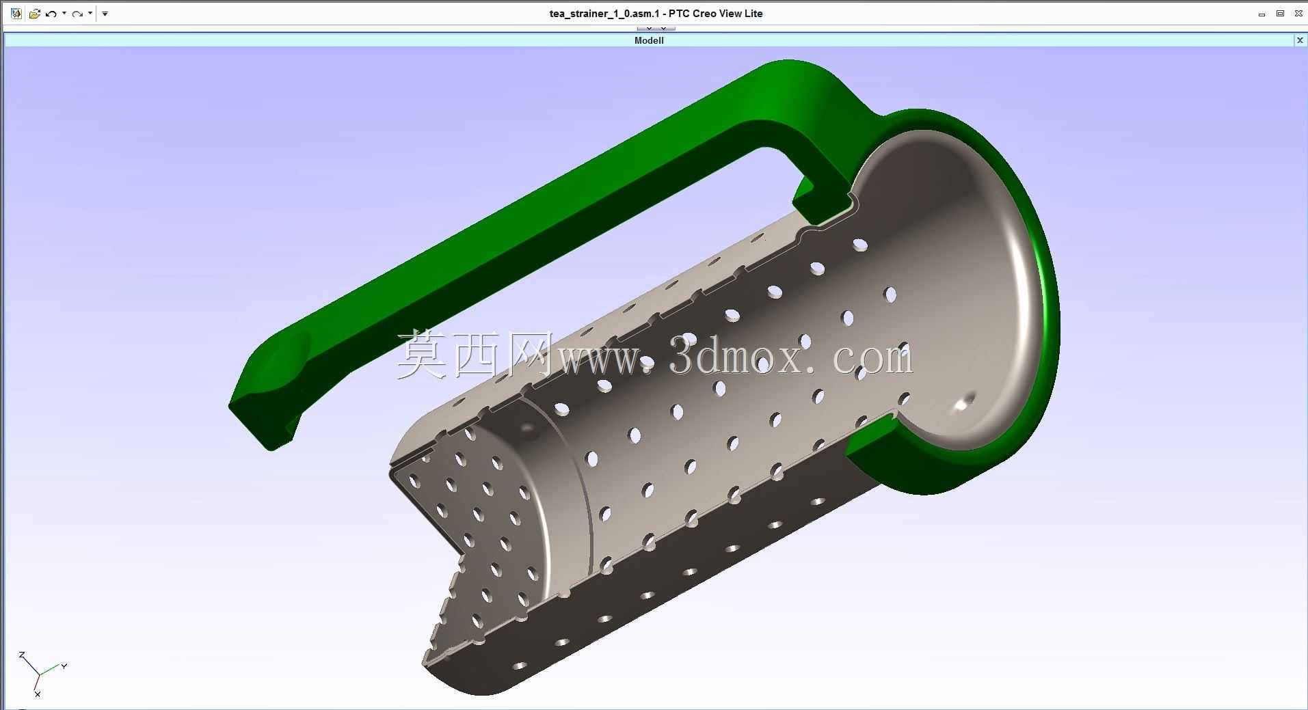
Task: Redo the last undone action
Action: click(77, 13)
